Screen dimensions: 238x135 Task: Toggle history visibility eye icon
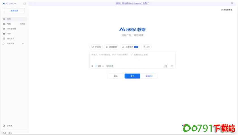click(23, 43)
